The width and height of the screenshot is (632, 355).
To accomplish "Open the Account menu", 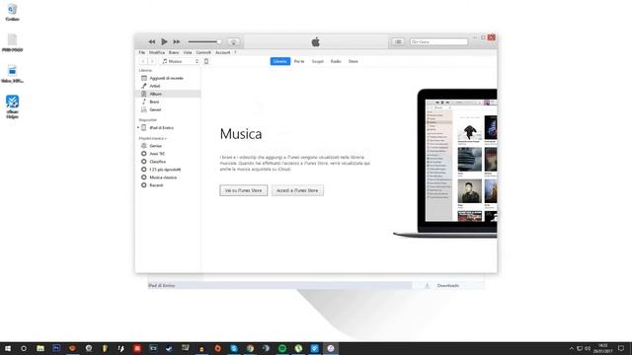I will click(222, 52).
